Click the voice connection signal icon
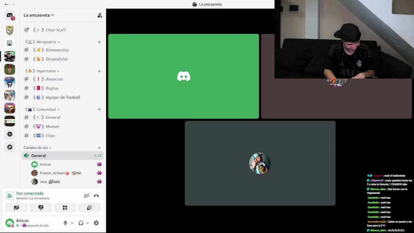Image resolution: width=414 pixels, height=233 pixels. click(x=10, y=196)
